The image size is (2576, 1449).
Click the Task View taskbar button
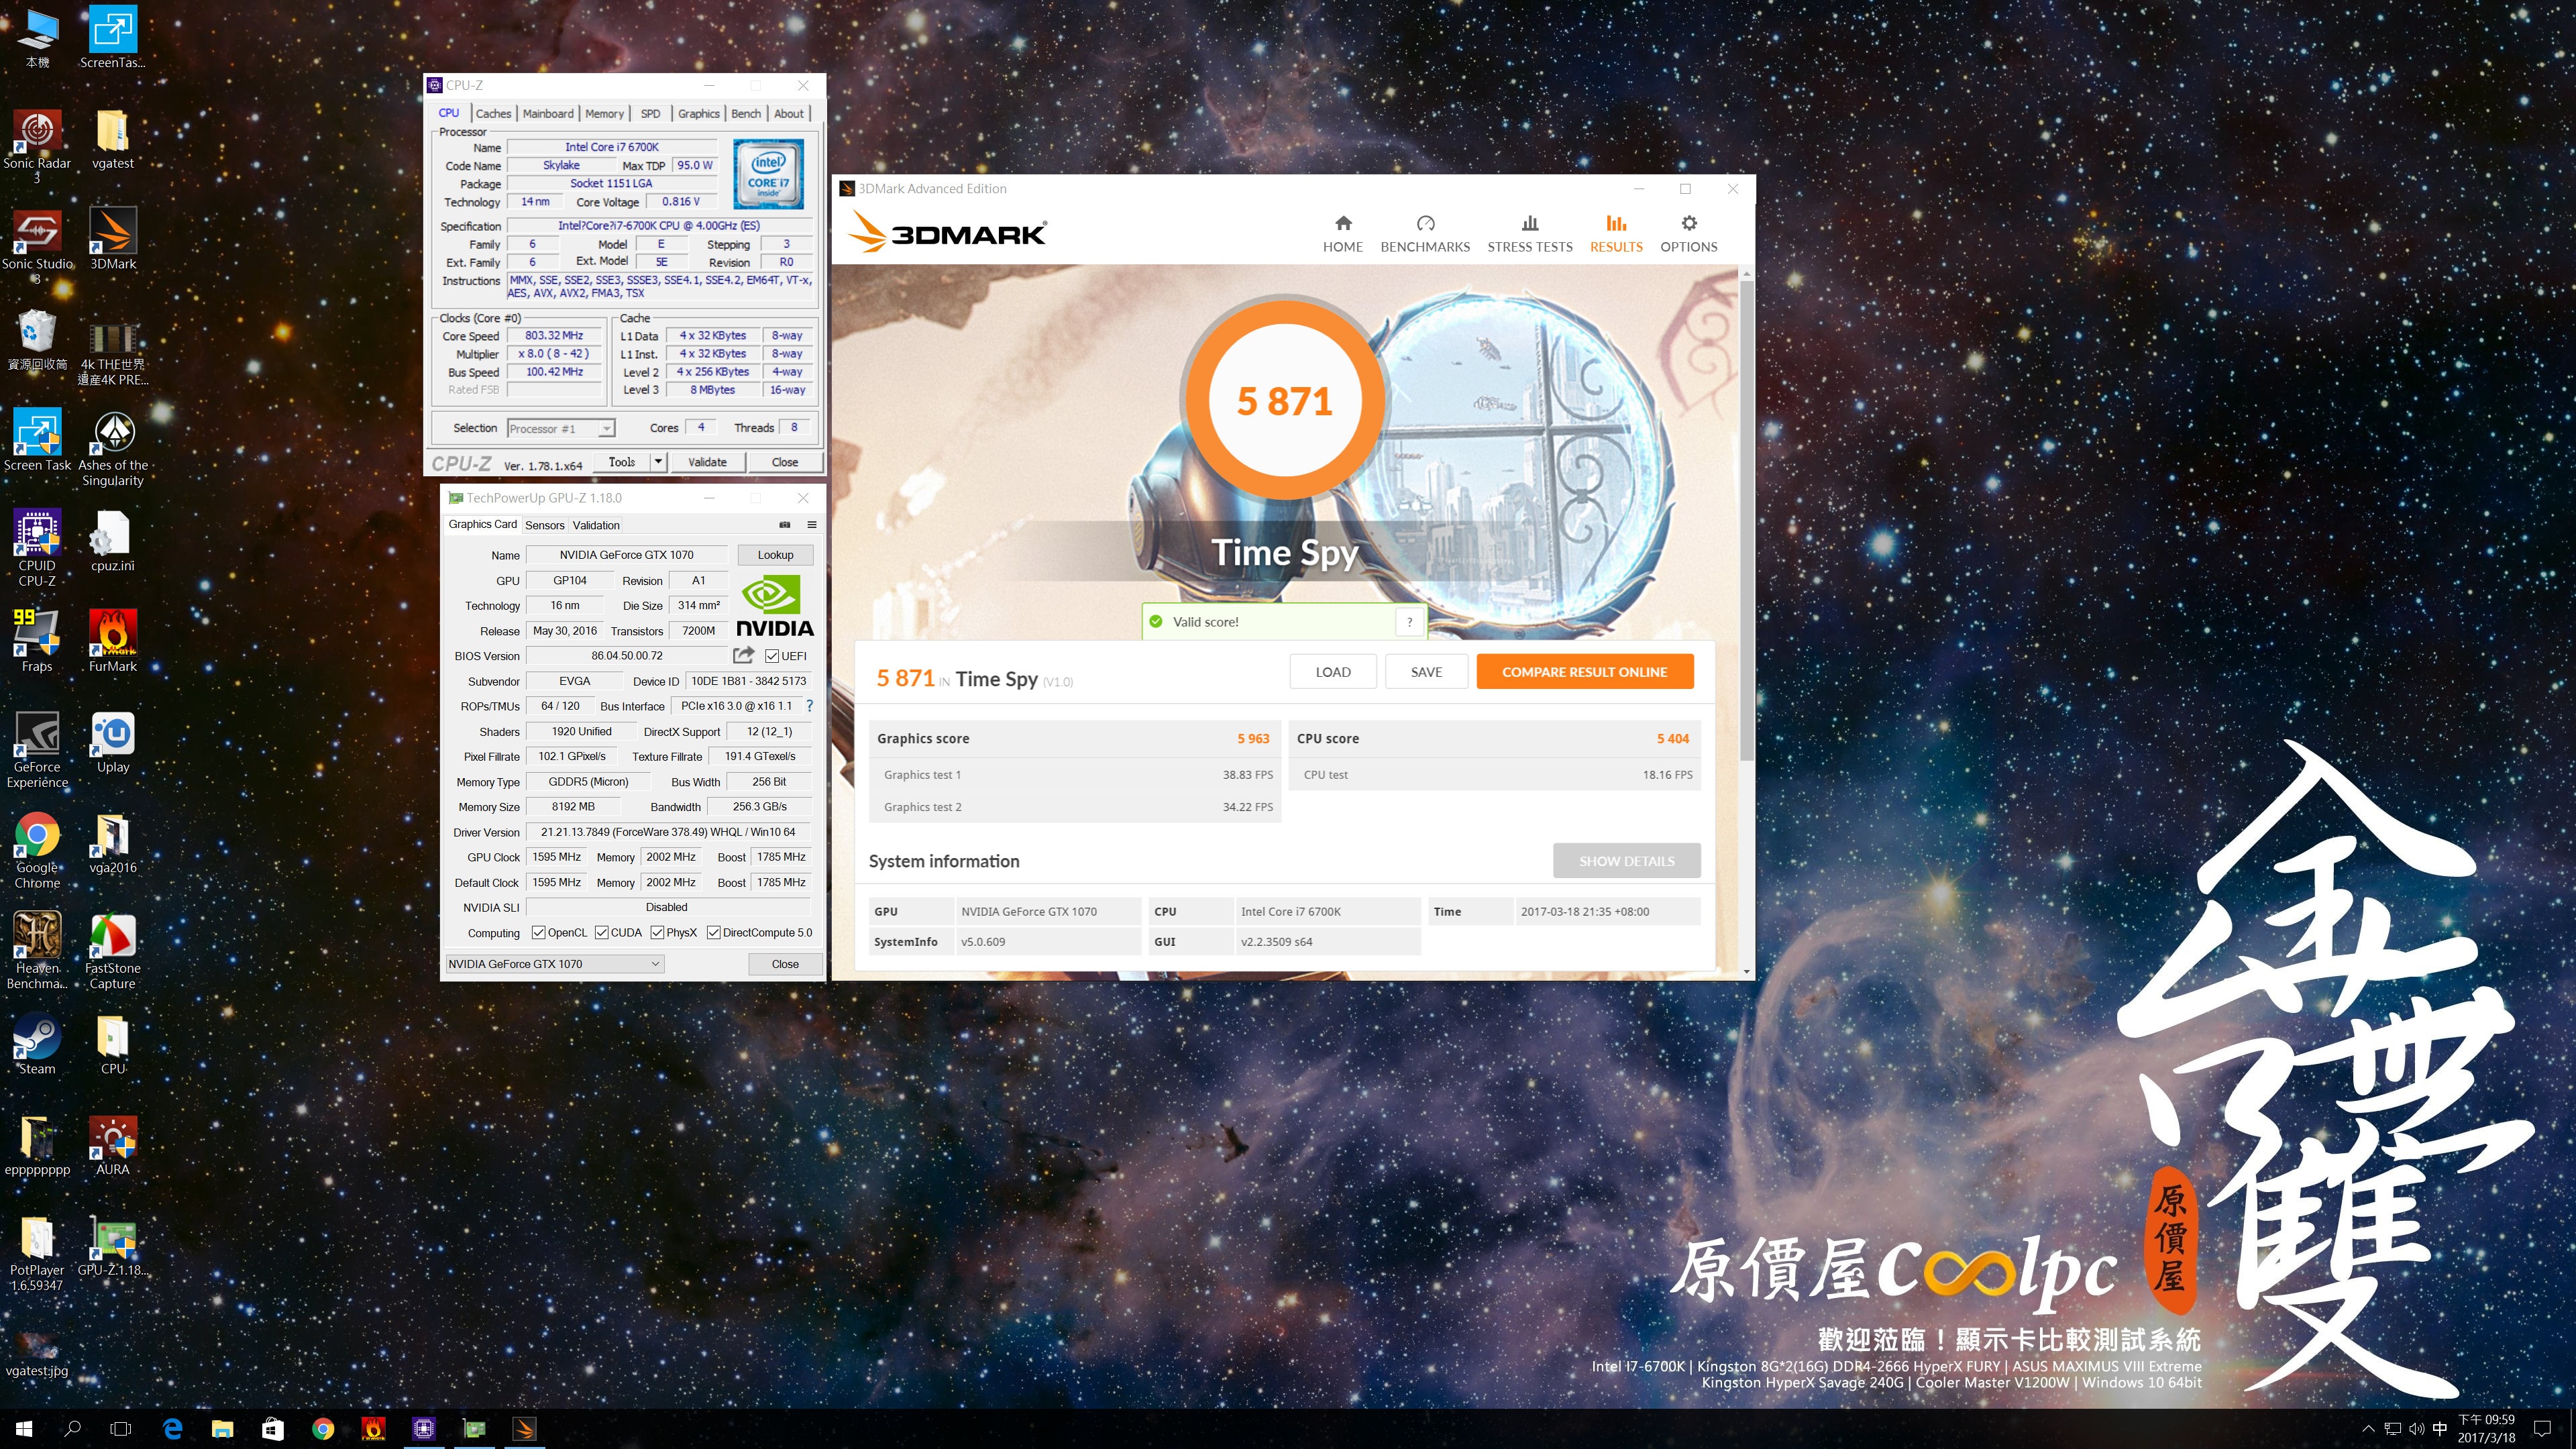point(121,1429)
